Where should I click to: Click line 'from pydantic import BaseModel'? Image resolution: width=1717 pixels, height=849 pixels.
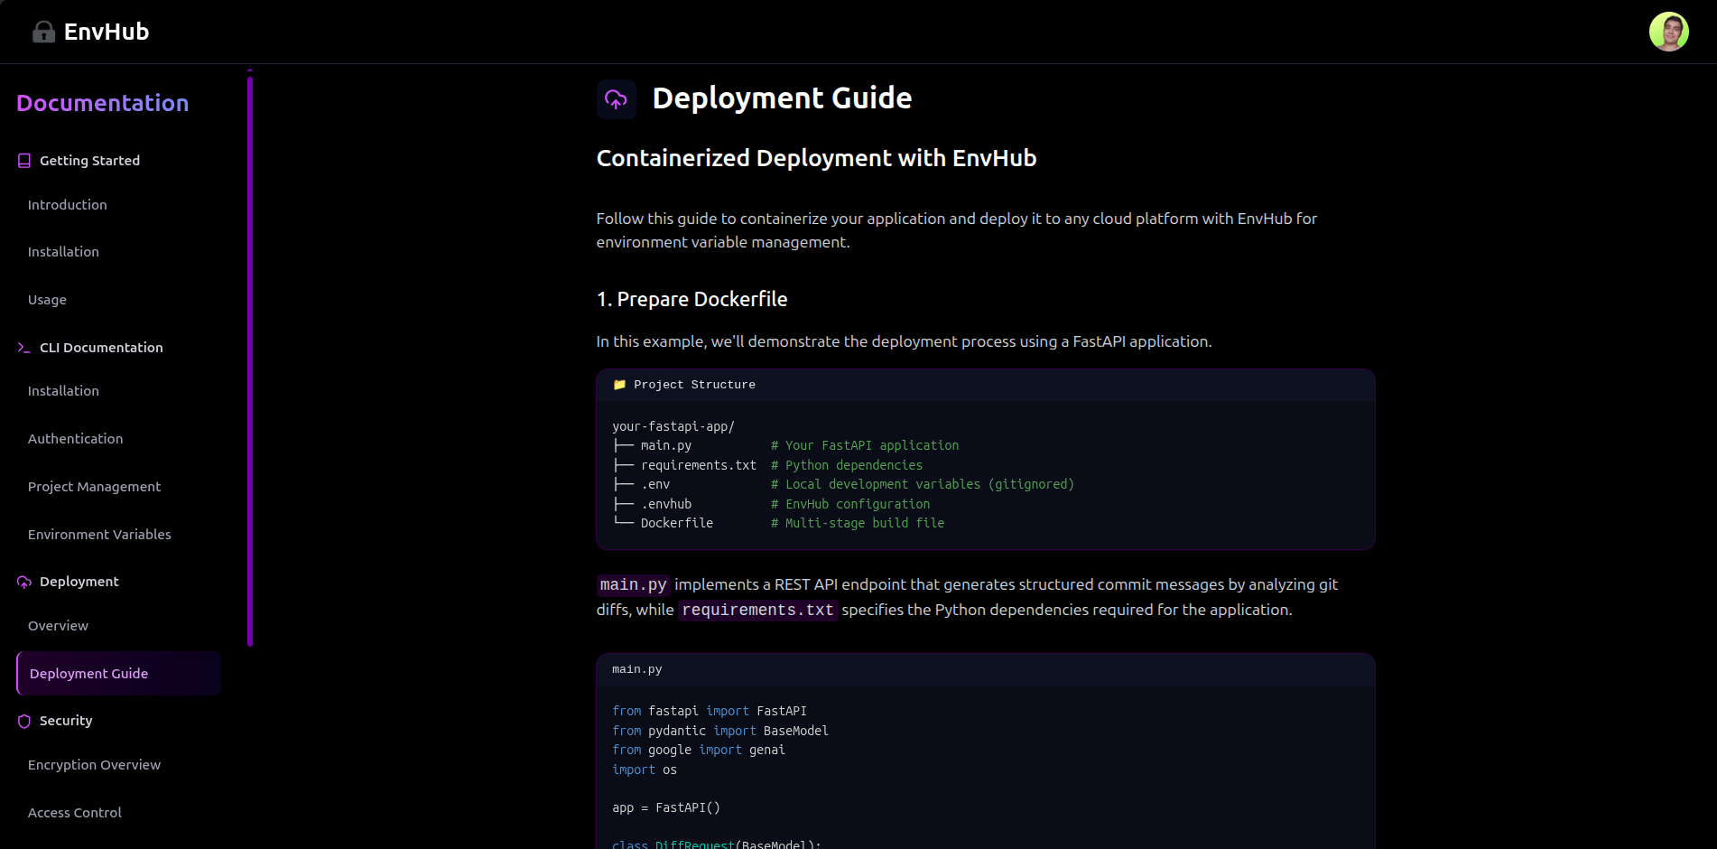720,731
